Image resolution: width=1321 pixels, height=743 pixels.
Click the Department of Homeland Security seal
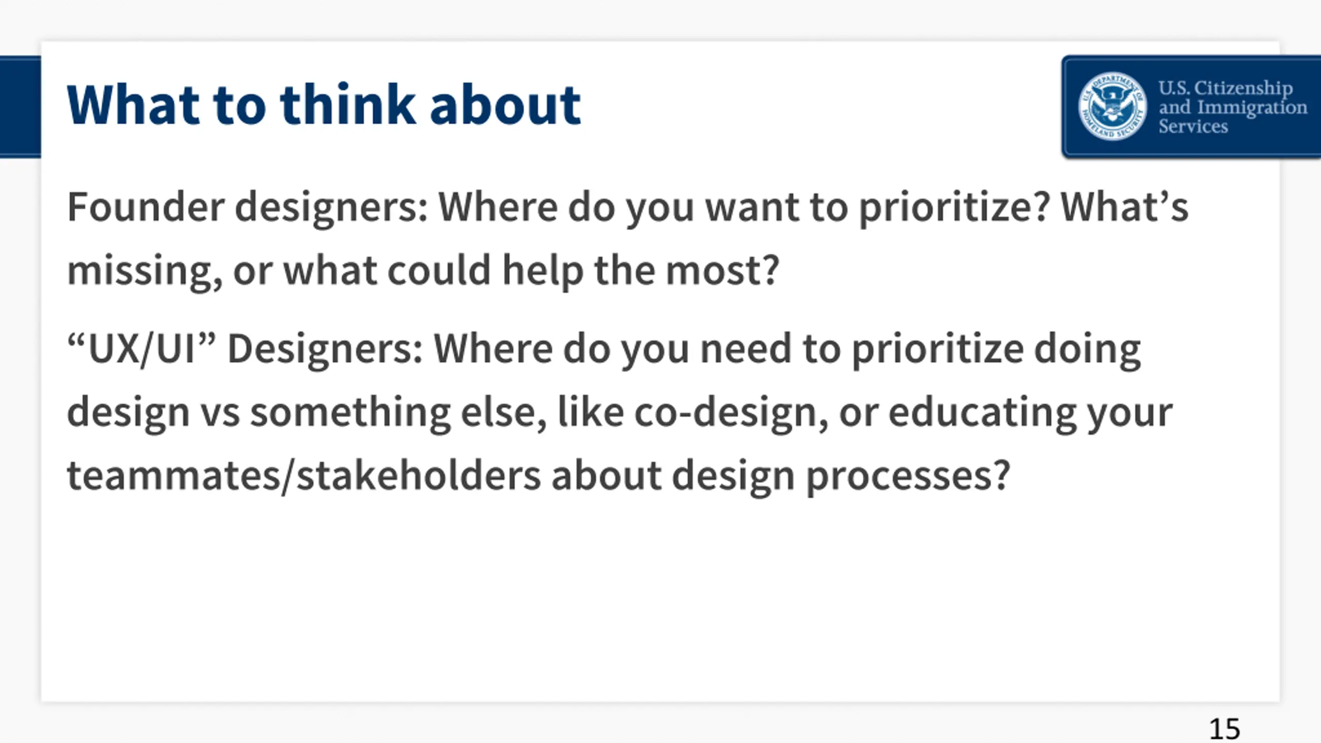click(1113, 106)
